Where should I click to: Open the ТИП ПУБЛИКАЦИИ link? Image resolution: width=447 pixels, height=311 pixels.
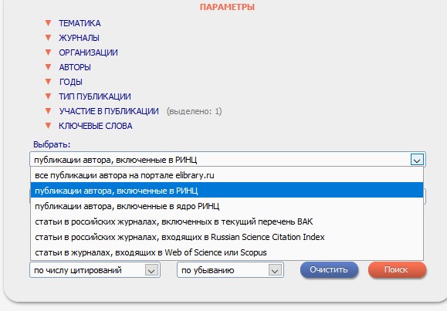click(x=95, y=96)
